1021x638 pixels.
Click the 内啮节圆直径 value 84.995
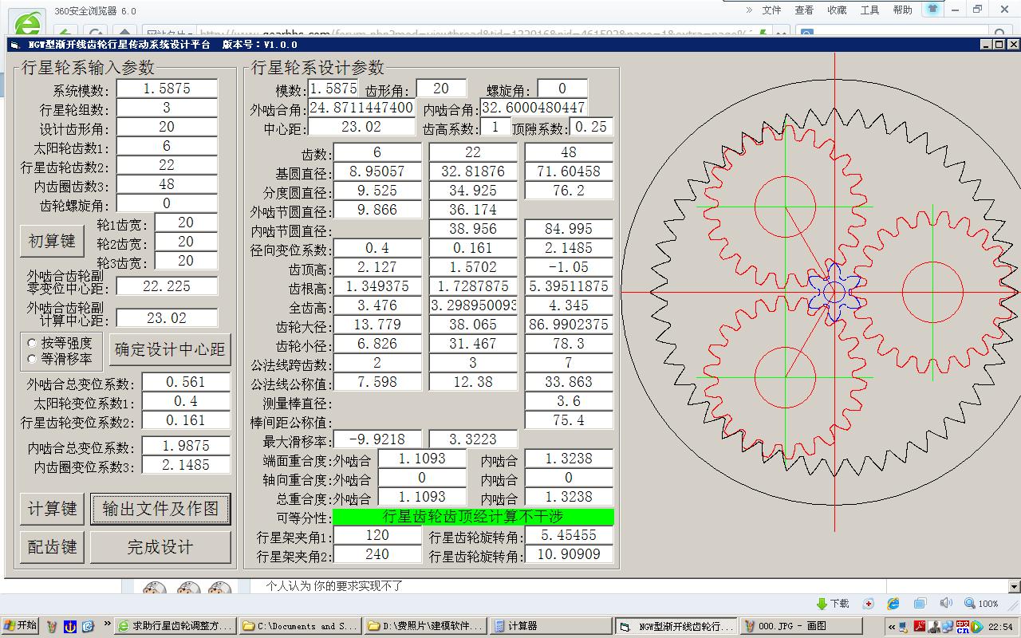coord(569,229)
